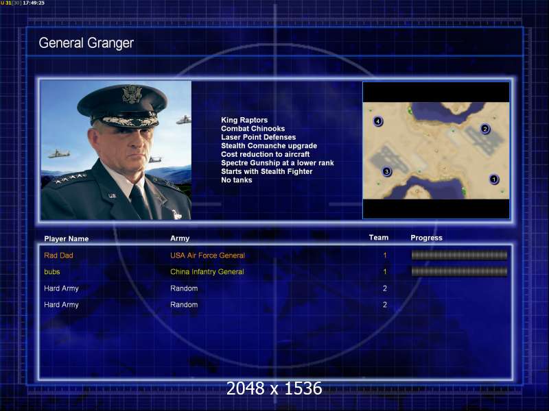Image resolution: width=549 pixels, height=411 pixels.
Task: Click start position marker 1 on the minimap
Action: (x=493, y=179)
